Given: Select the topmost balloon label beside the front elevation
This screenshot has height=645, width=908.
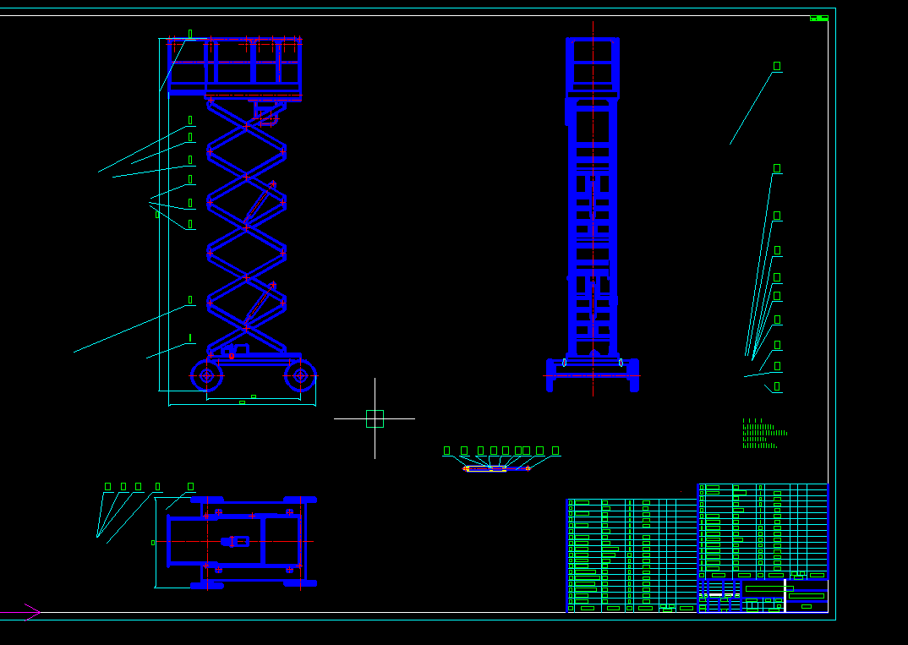Looking at the screenshot, I should pyautogui.click(x=777, y=66).
